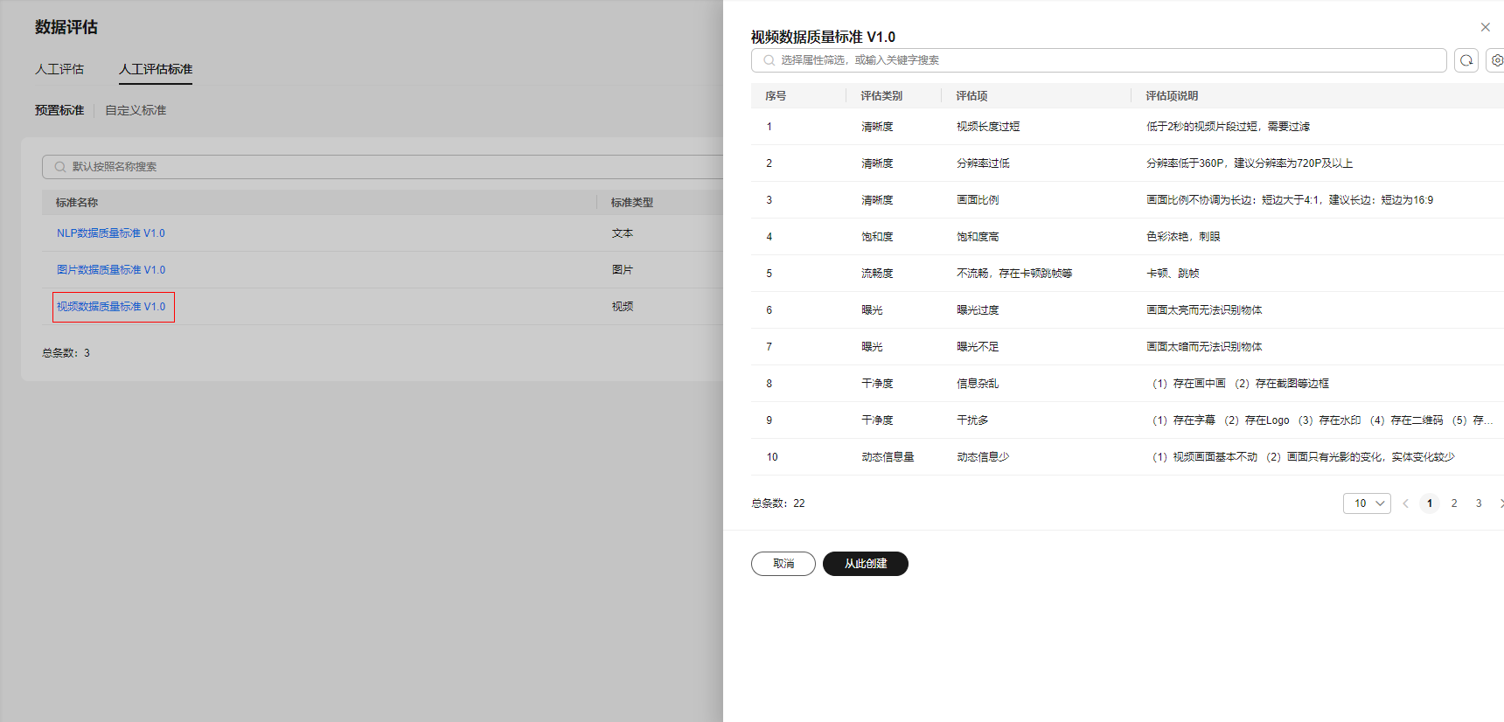Switch to the 人工评估 tab
This screenshot has width=1504, height=722.
click(59, 69)
